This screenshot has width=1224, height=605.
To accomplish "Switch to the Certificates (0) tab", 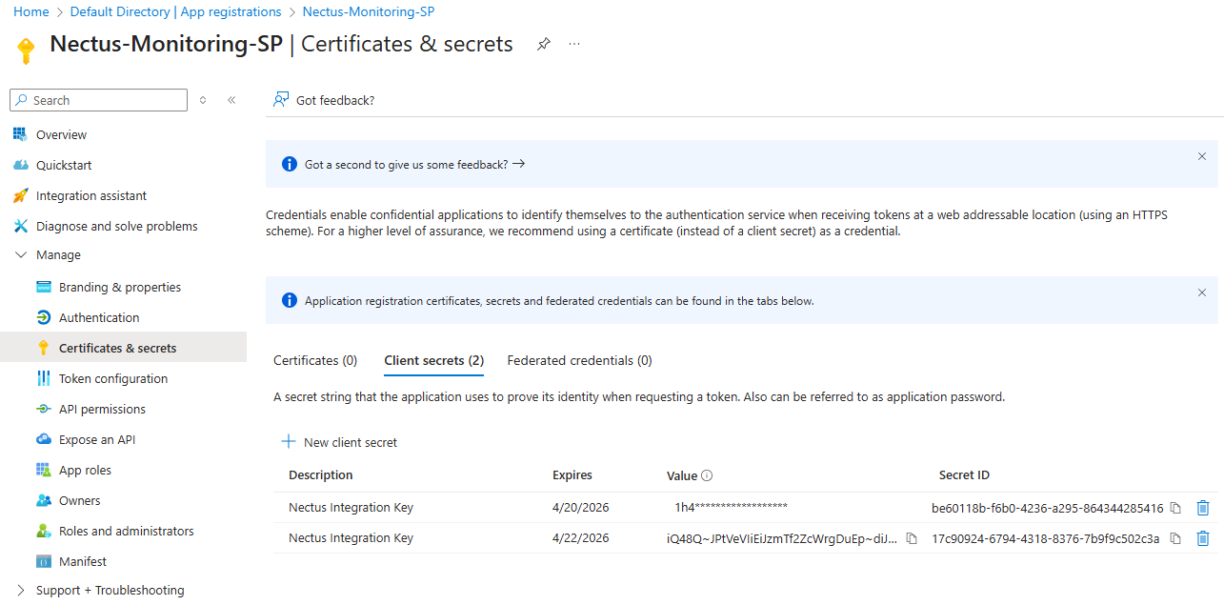I will [x=315, y=361].
